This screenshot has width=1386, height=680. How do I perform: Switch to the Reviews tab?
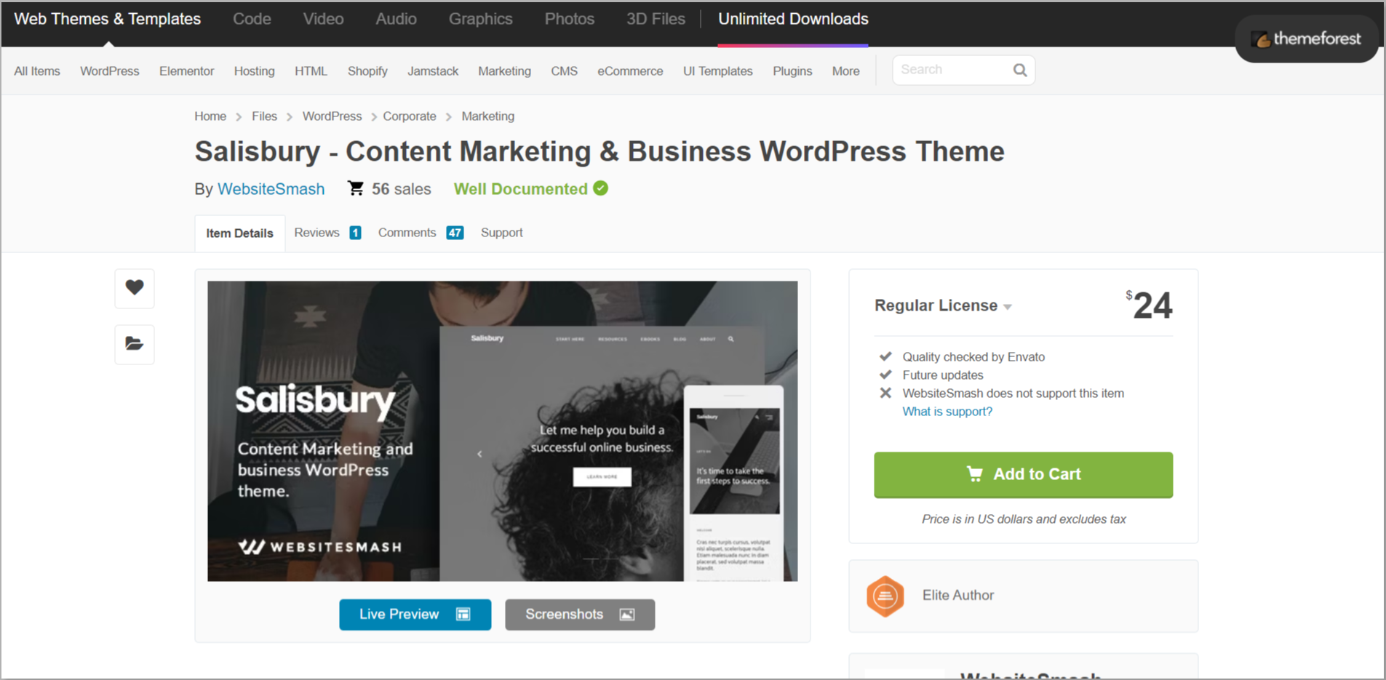pyautogui.click(x=327, y=233)
